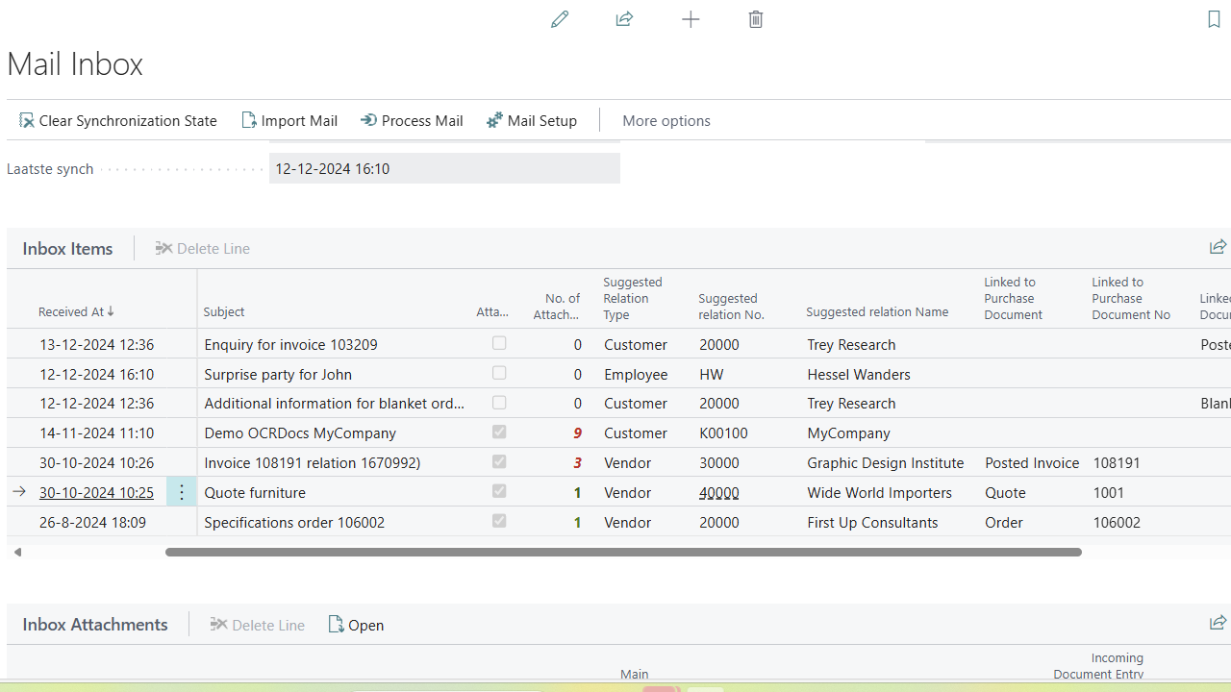Click the scroll-left arrow under Inbox Items

(x=17, y=552)
